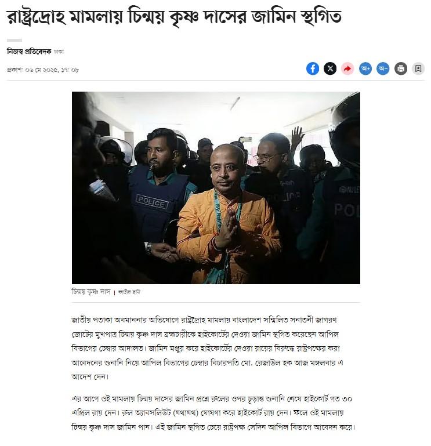Open the red share arrow options
Image resolution: width=431 pixels, height=446 pixels.
[x=347, y=68]
